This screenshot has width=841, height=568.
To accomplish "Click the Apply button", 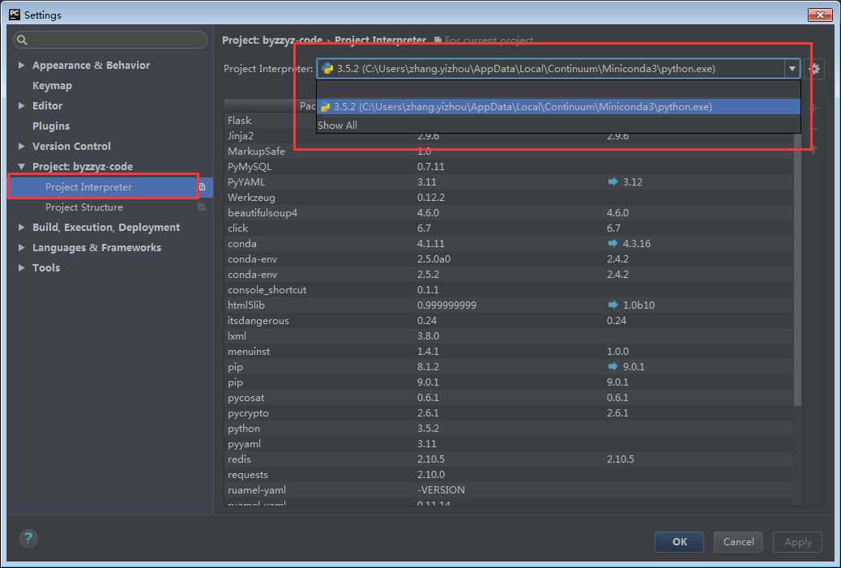I will coord(797,542).
